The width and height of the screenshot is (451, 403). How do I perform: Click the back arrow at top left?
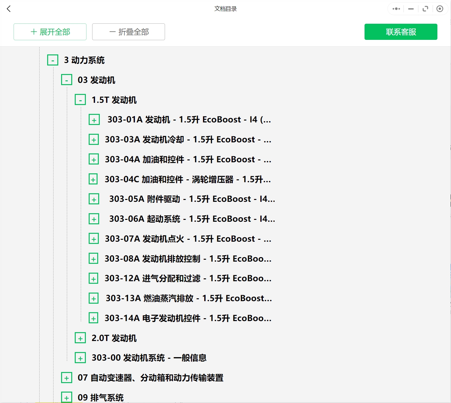pos(9,9)
